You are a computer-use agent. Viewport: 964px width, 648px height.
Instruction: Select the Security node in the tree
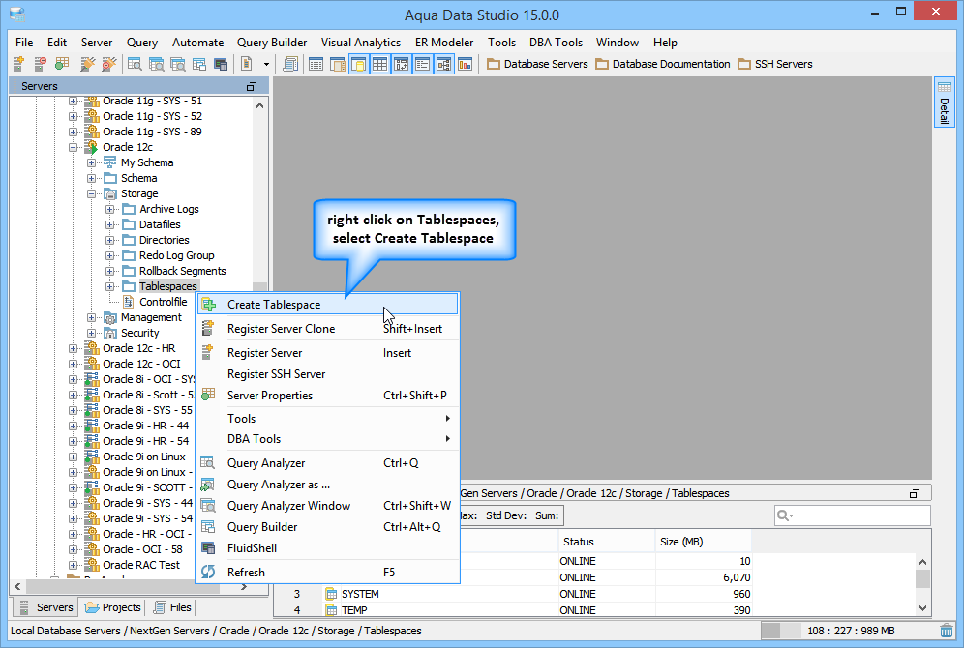coord(139,333)
